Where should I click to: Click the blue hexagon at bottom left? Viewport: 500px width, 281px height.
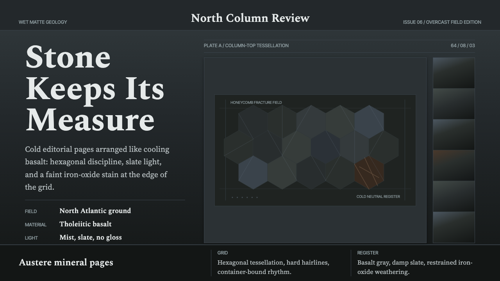click(x=253, y=172)
